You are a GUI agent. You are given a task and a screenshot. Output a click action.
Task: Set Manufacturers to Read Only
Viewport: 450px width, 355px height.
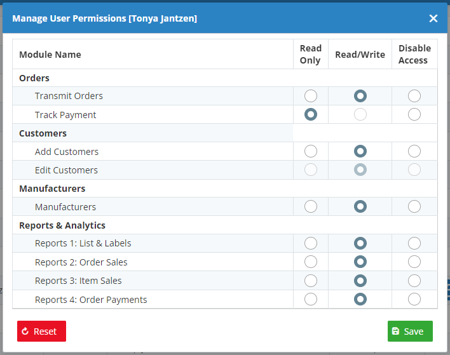point(311,206)
